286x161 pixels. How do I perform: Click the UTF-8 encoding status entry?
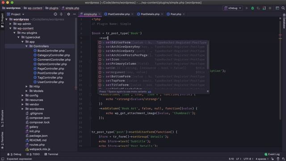248,159
